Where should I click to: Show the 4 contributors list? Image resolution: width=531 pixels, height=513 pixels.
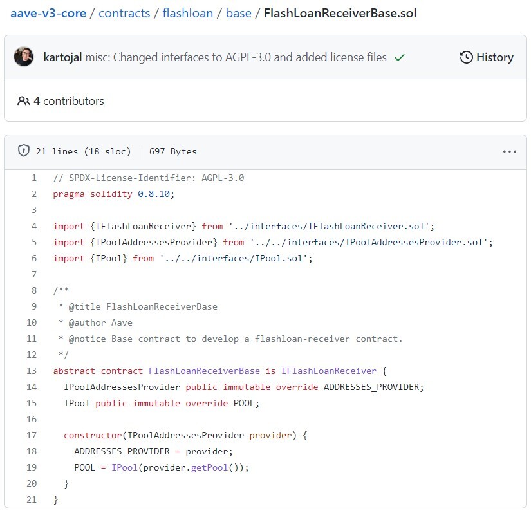click(x=68, y=101)
